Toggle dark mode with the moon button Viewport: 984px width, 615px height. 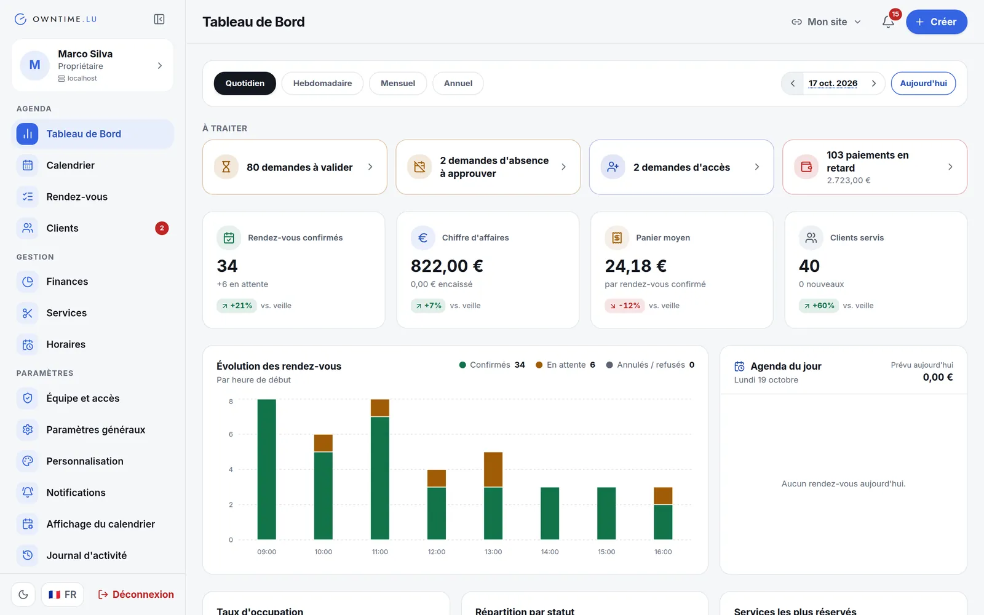(x=23, y=595)
